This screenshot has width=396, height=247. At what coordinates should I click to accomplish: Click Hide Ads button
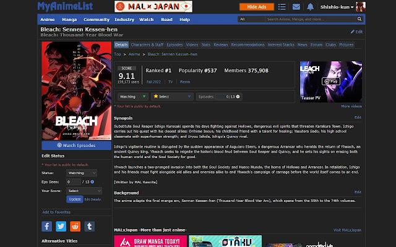click(257, 7)
